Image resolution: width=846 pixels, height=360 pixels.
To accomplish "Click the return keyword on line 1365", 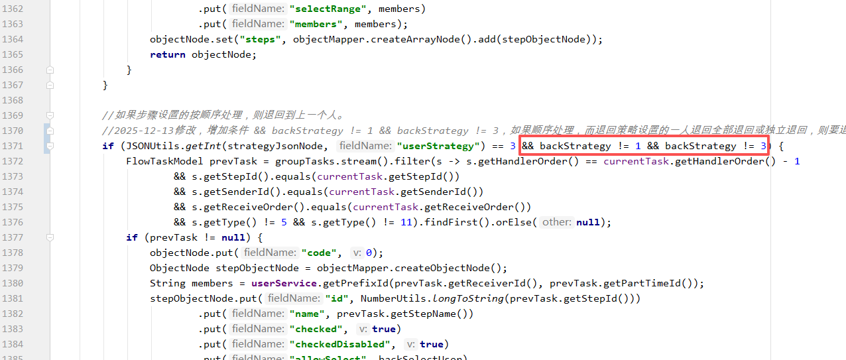I will (x=167, y=54).
